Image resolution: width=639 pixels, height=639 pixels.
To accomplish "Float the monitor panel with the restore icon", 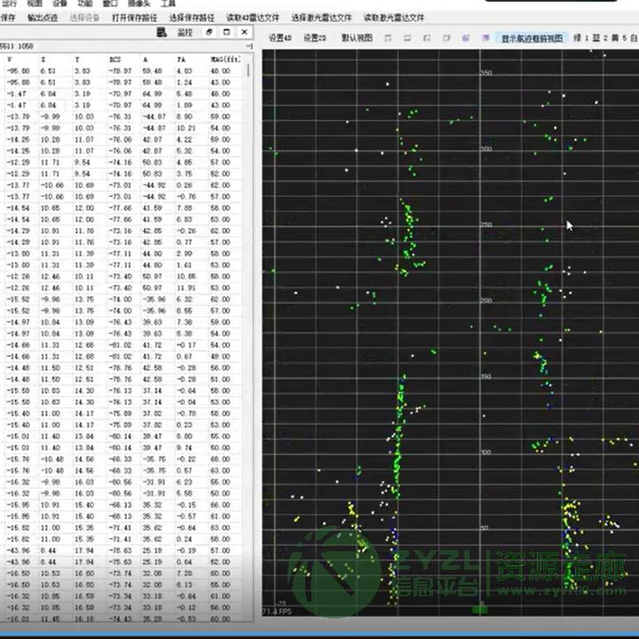I will click(x=209, y=32).
